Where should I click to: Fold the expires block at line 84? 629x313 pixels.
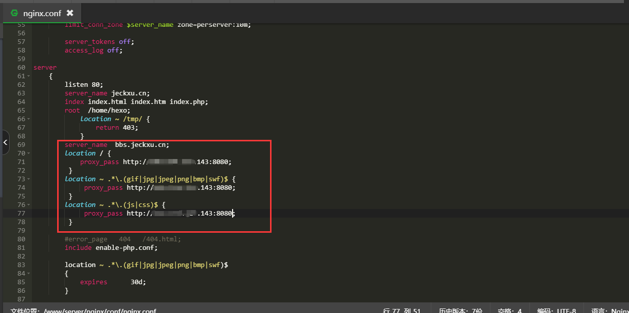(28, 273)
